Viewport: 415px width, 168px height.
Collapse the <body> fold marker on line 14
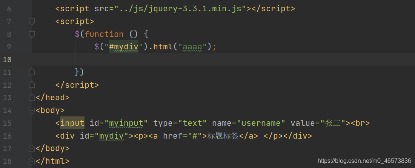[32, 110]
